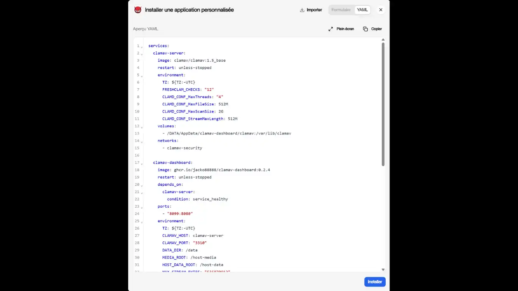Switch to the Formulaire view
The width and height of the screenshot is (518, 291).
click(341, 10)
